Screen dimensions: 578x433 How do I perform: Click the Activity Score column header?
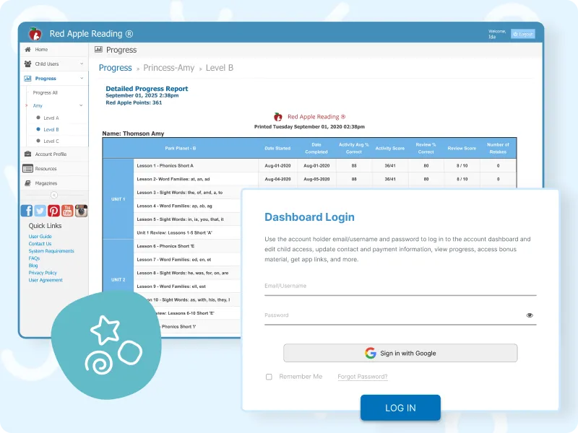(390, 149)
